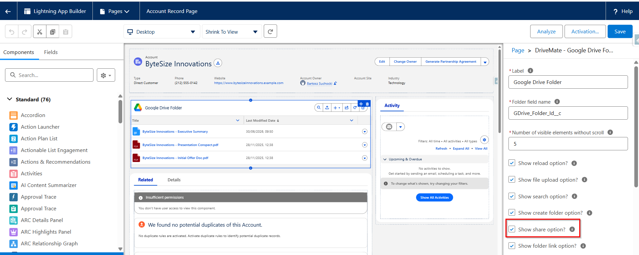Click the paste clipboard icon
This screenshot has width=639, height=255.
(x=65, y=32)
